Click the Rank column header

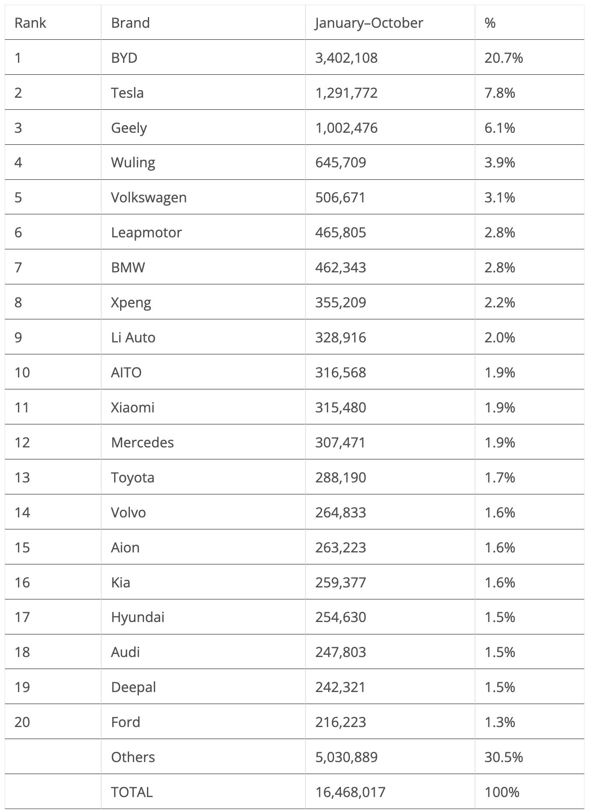tap(30, 23)
